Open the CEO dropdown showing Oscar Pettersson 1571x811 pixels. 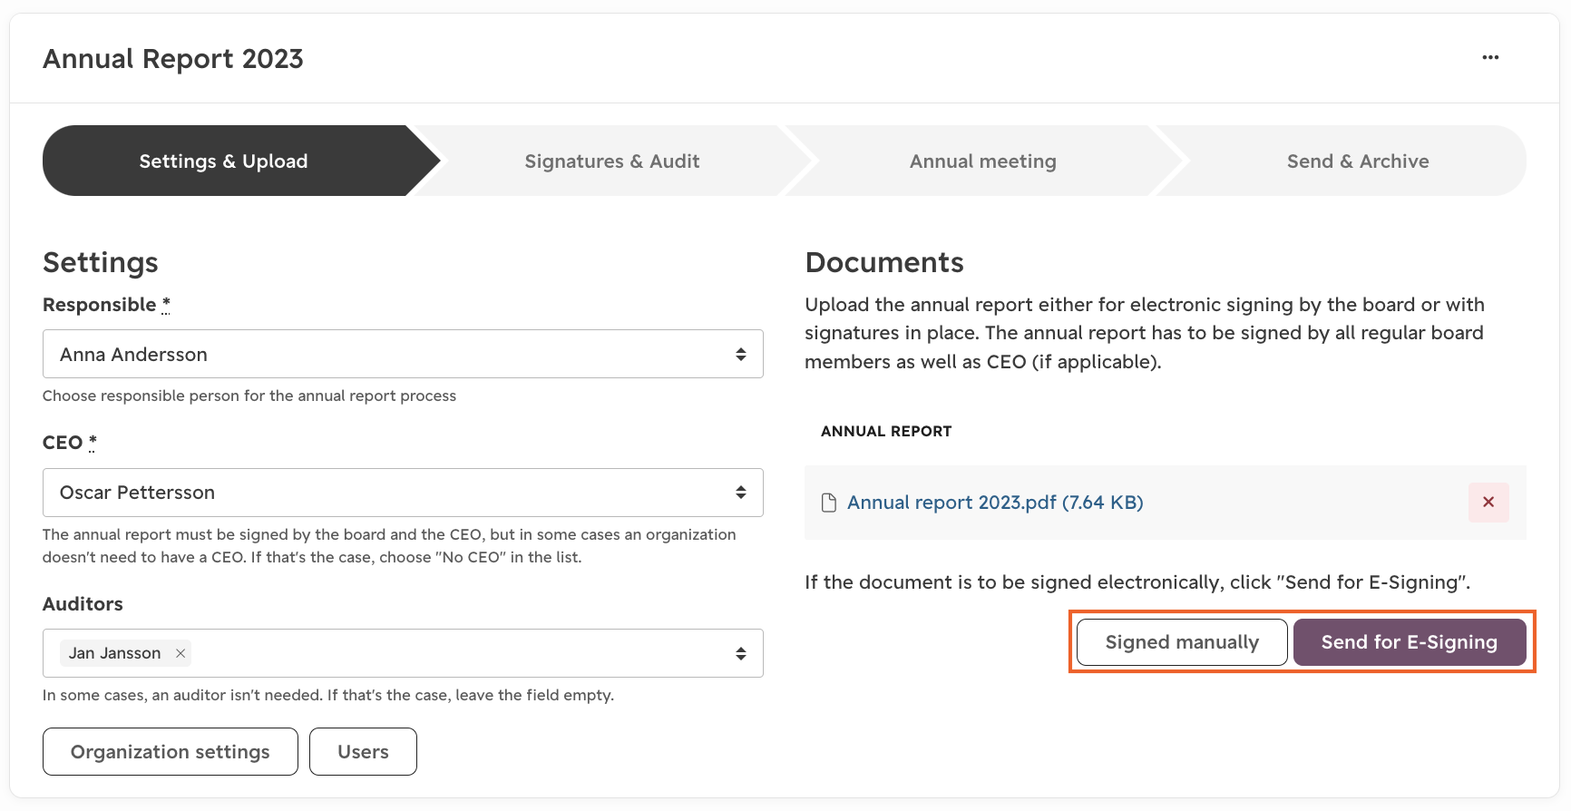pyautogui.click(x=403, y=493)
